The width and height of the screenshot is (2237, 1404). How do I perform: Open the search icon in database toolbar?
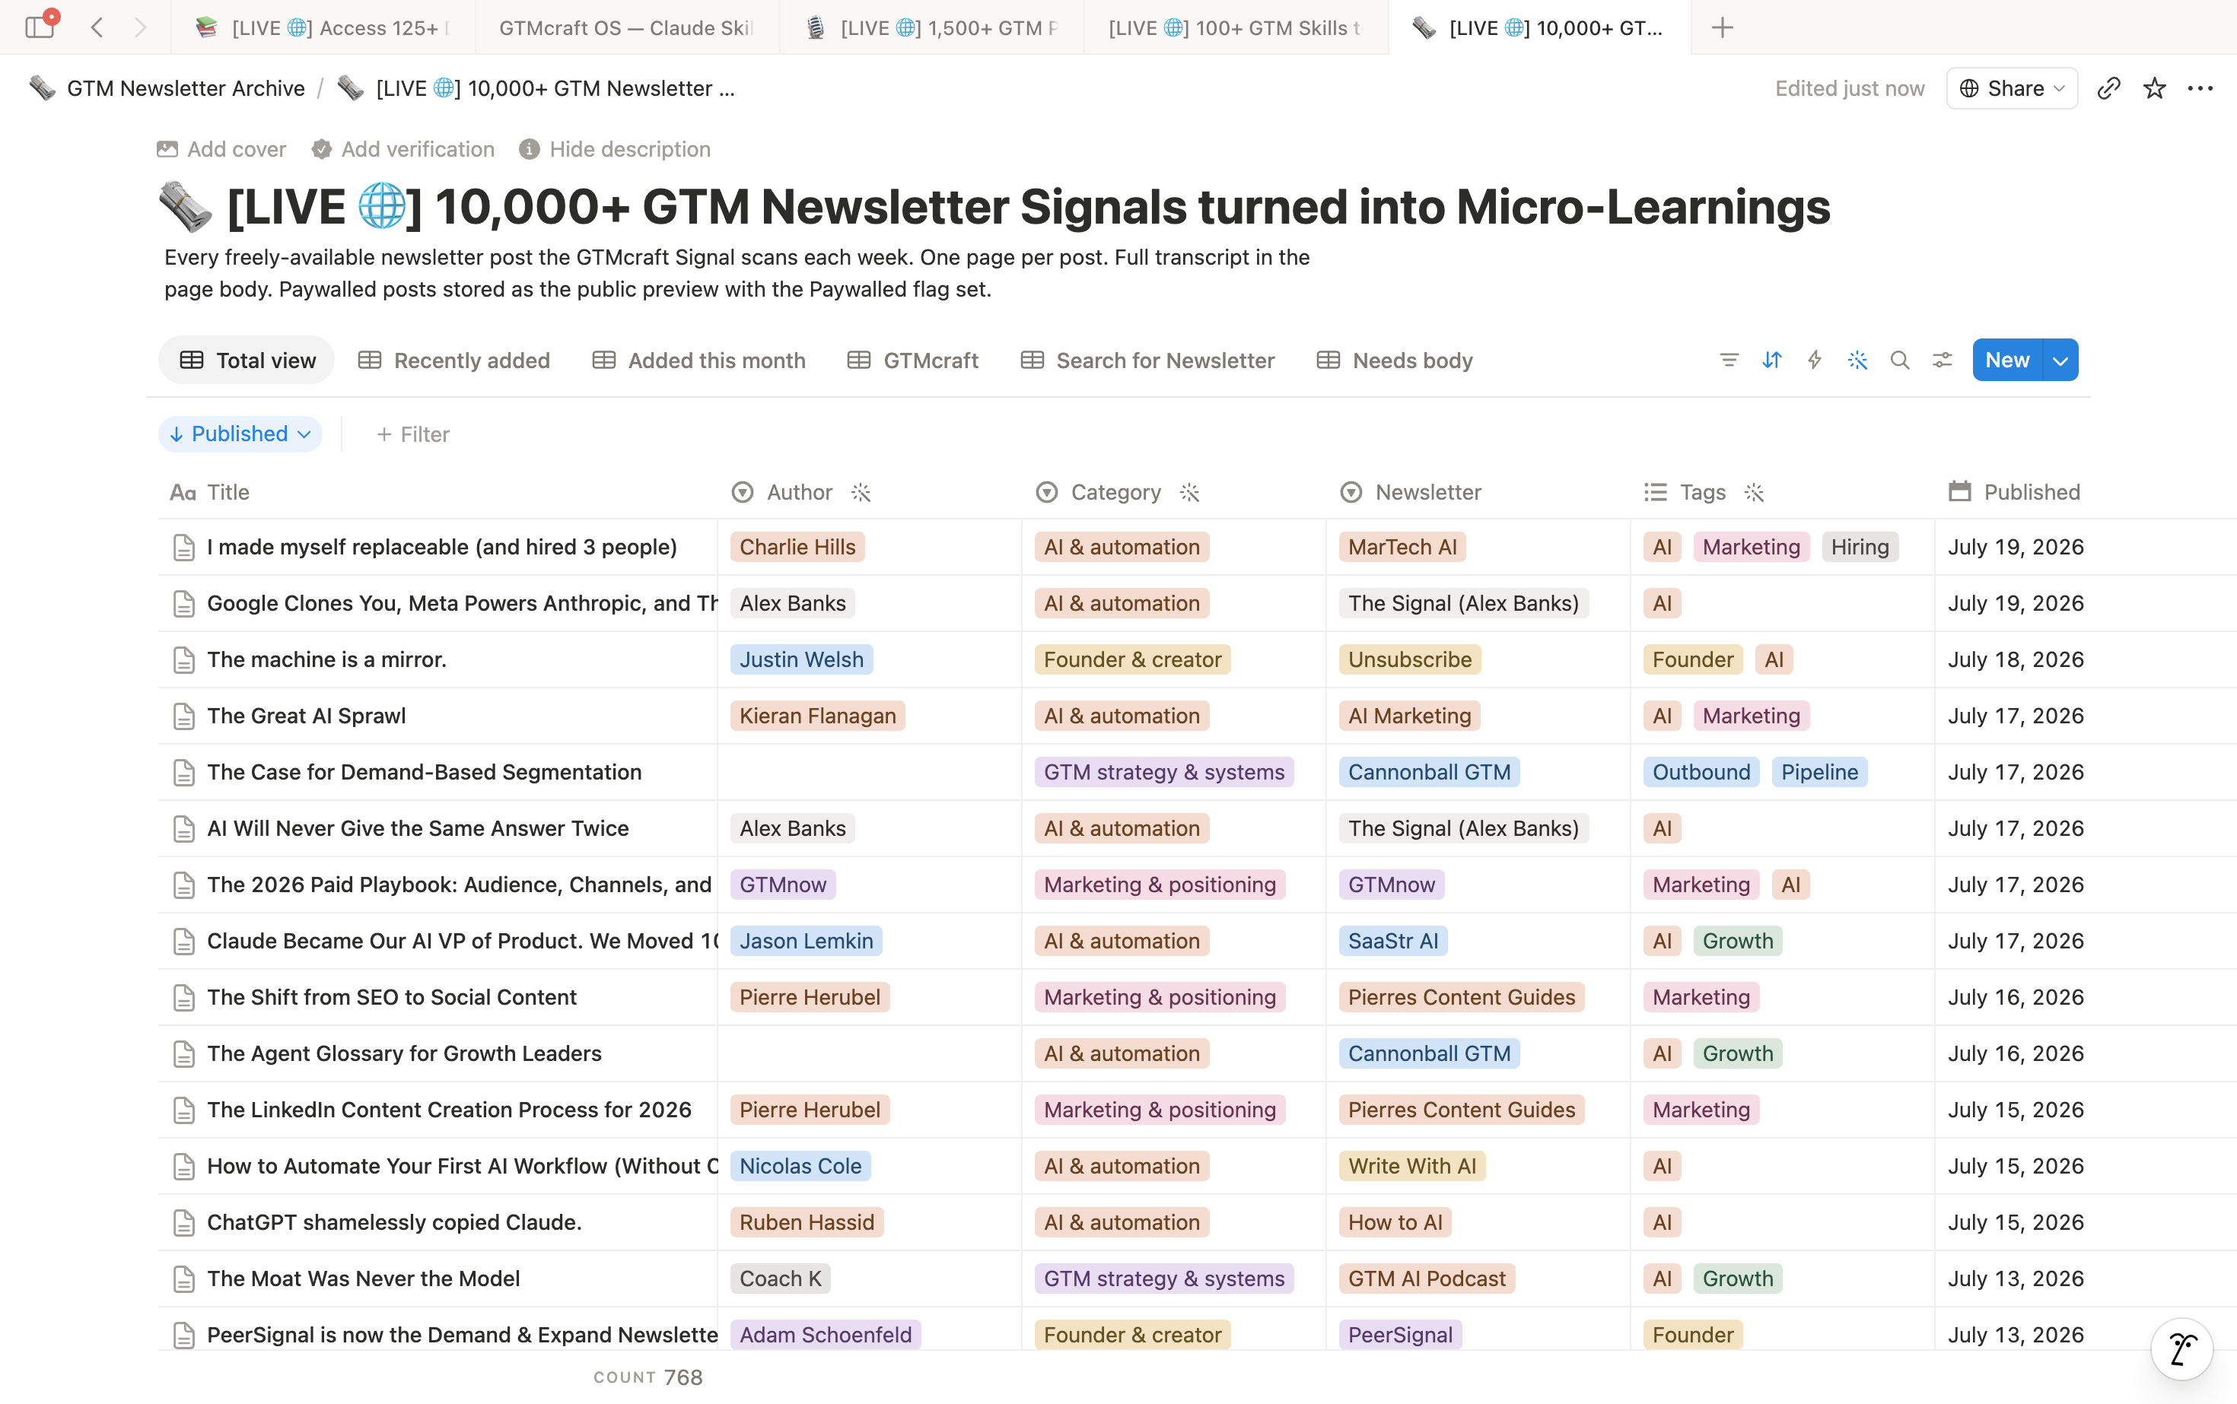(1900, 361)
